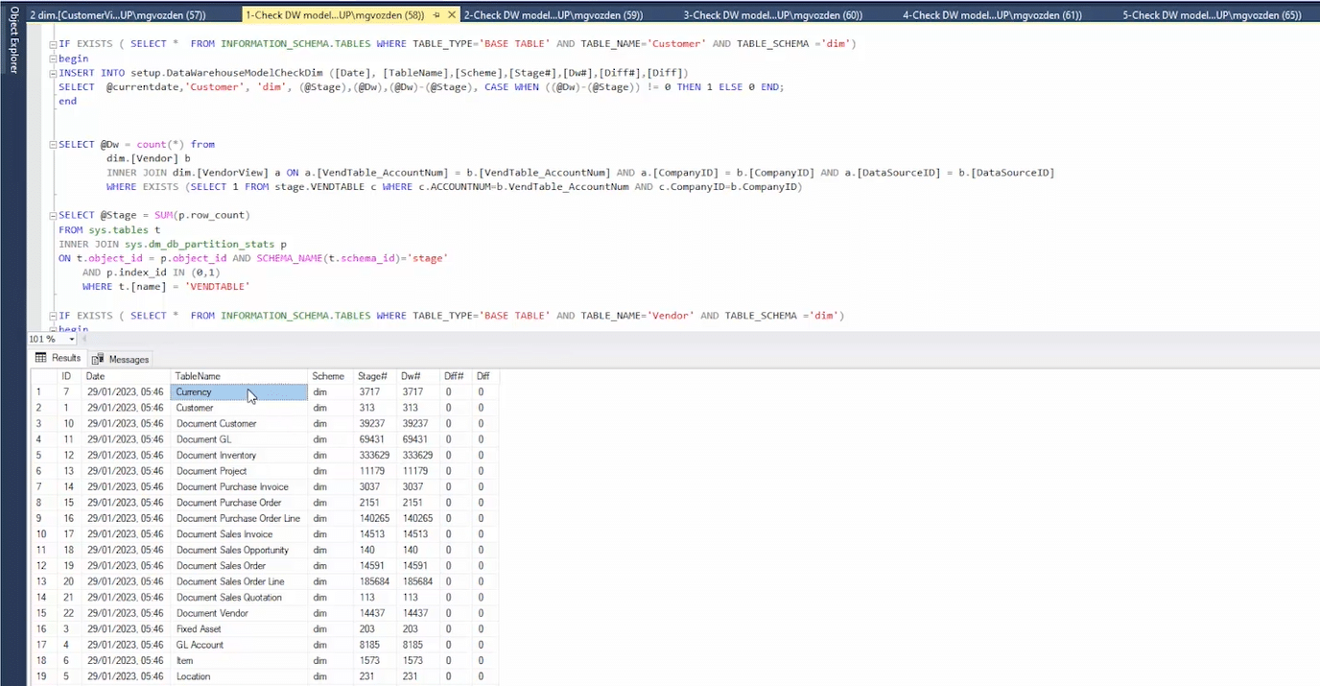Click the Dw# column header
Screen dimensions: 1320x686
coord(419,376)
